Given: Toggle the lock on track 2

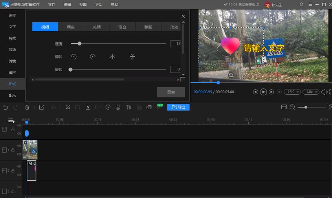Looking at the screenshot, I should pyautogui.click(x=13, y=171).
